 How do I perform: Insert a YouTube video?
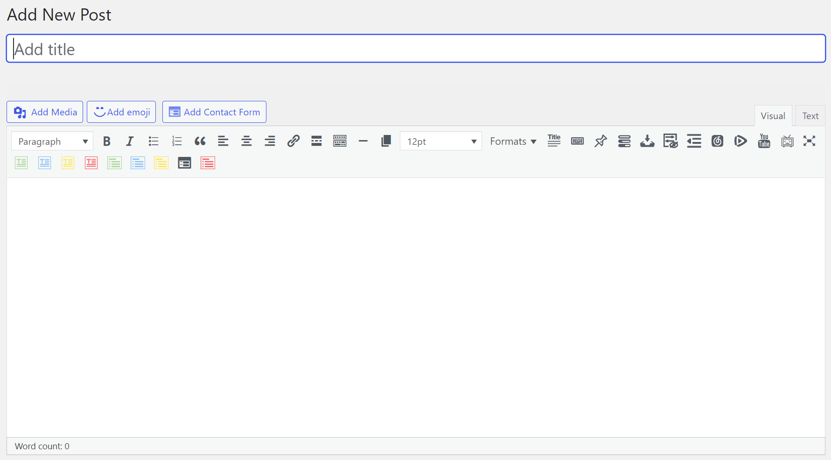(x=764, y=141)
